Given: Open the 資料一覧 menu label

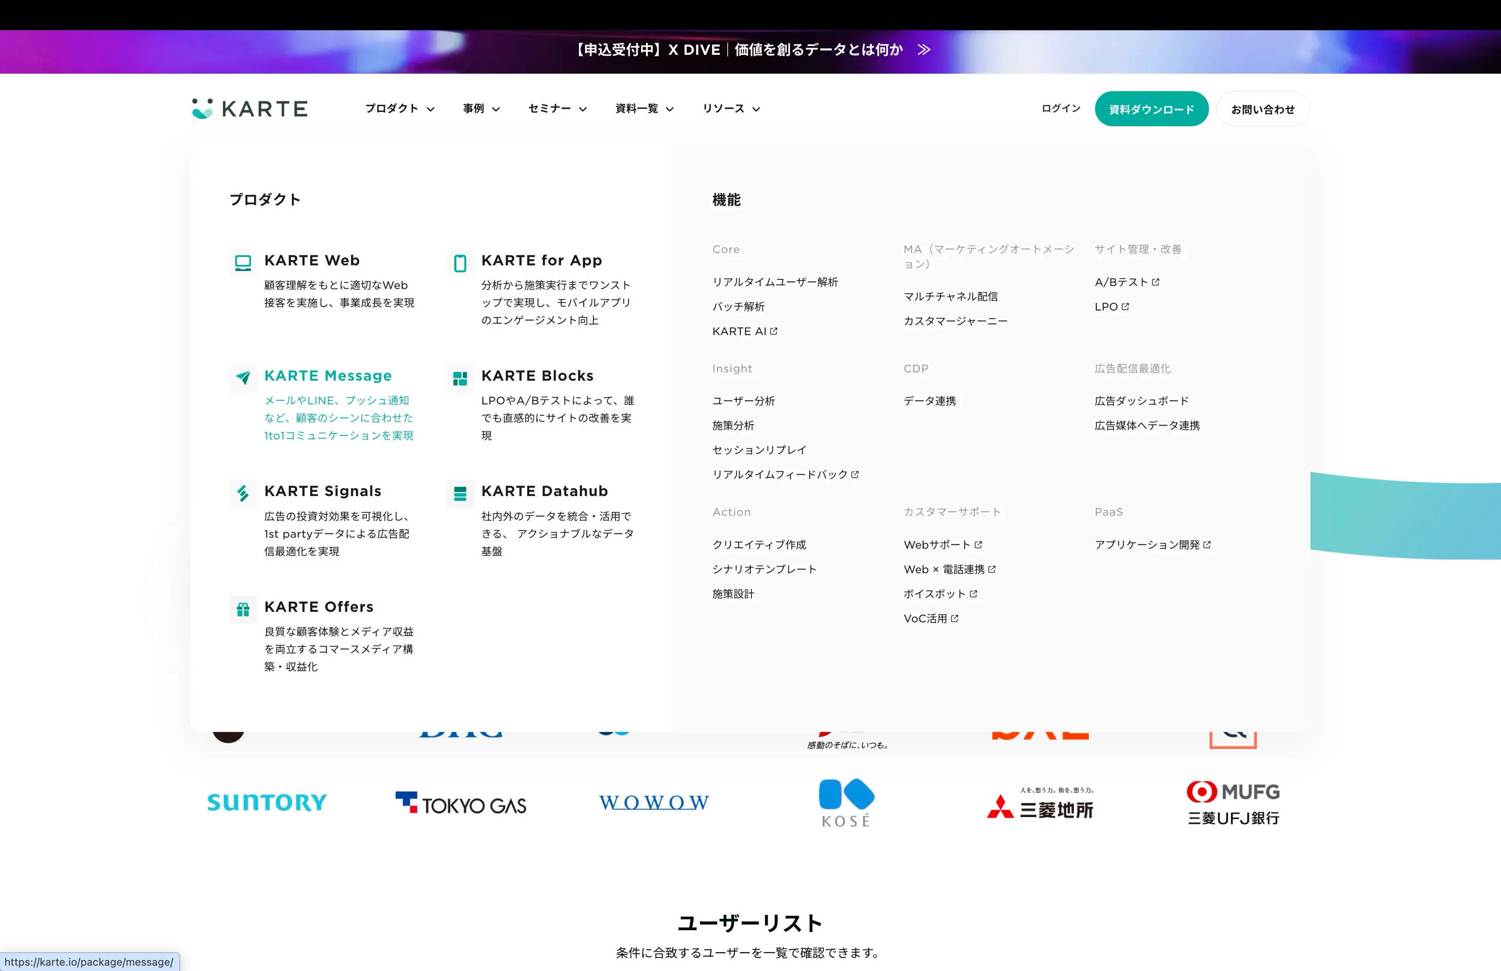Looking at the screenshot, I should pyautogui.click(x=636, y=108).
